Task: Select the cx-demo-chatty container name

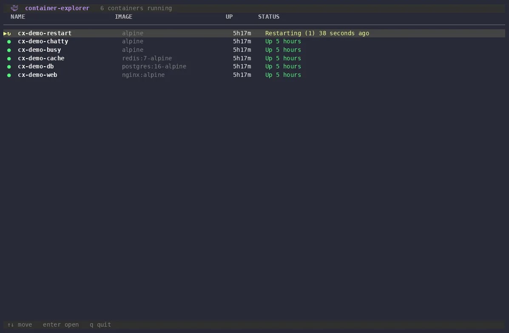Action: 43,41
